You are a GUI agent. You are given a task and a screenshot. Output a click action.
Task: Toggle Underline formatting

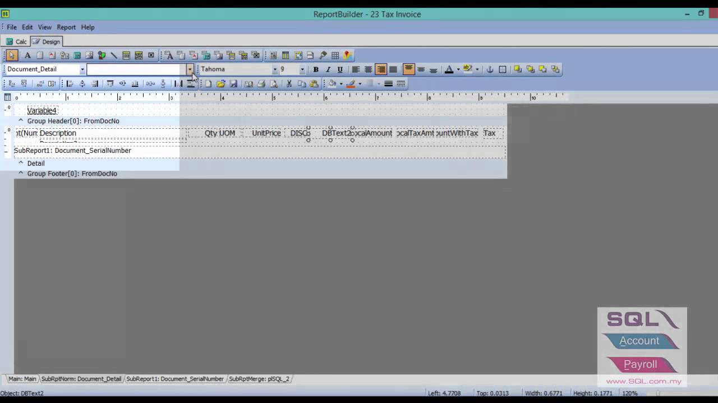point(340,69)
